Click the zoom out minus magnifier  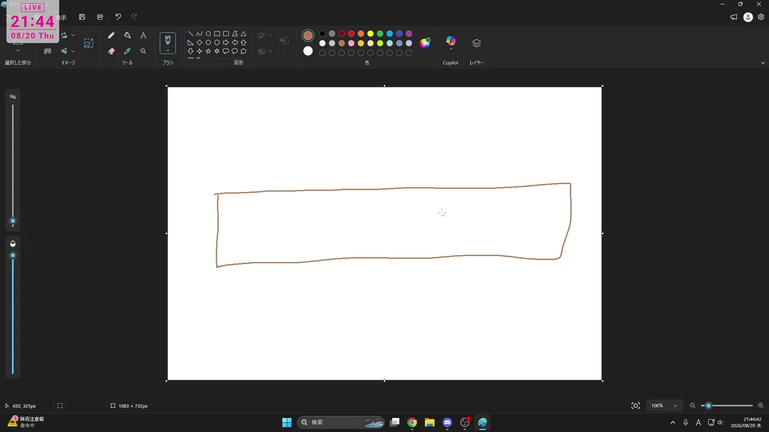tap(693, 406)
